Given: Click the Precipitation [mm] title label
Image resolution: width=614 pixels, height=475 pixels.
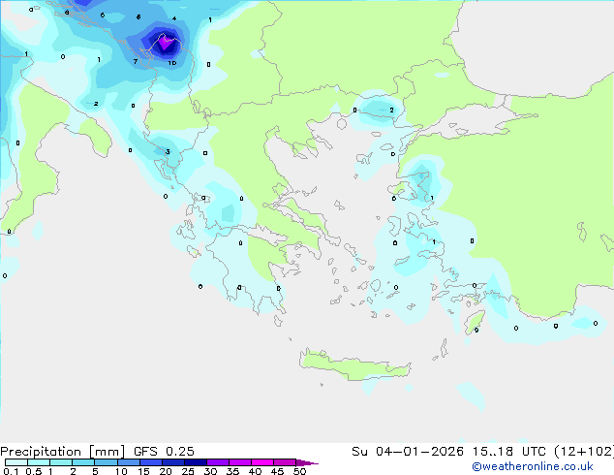Looking at the screenshot, I should pyautogui.click(x=62, y=452).
